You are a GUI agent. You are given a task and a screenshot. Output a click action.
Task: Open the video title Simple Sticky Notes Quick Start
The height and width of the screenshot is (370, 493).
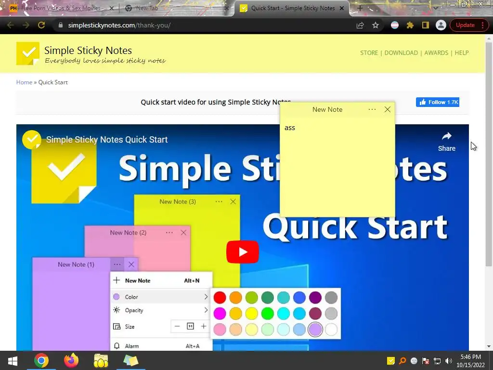point(107,139)
